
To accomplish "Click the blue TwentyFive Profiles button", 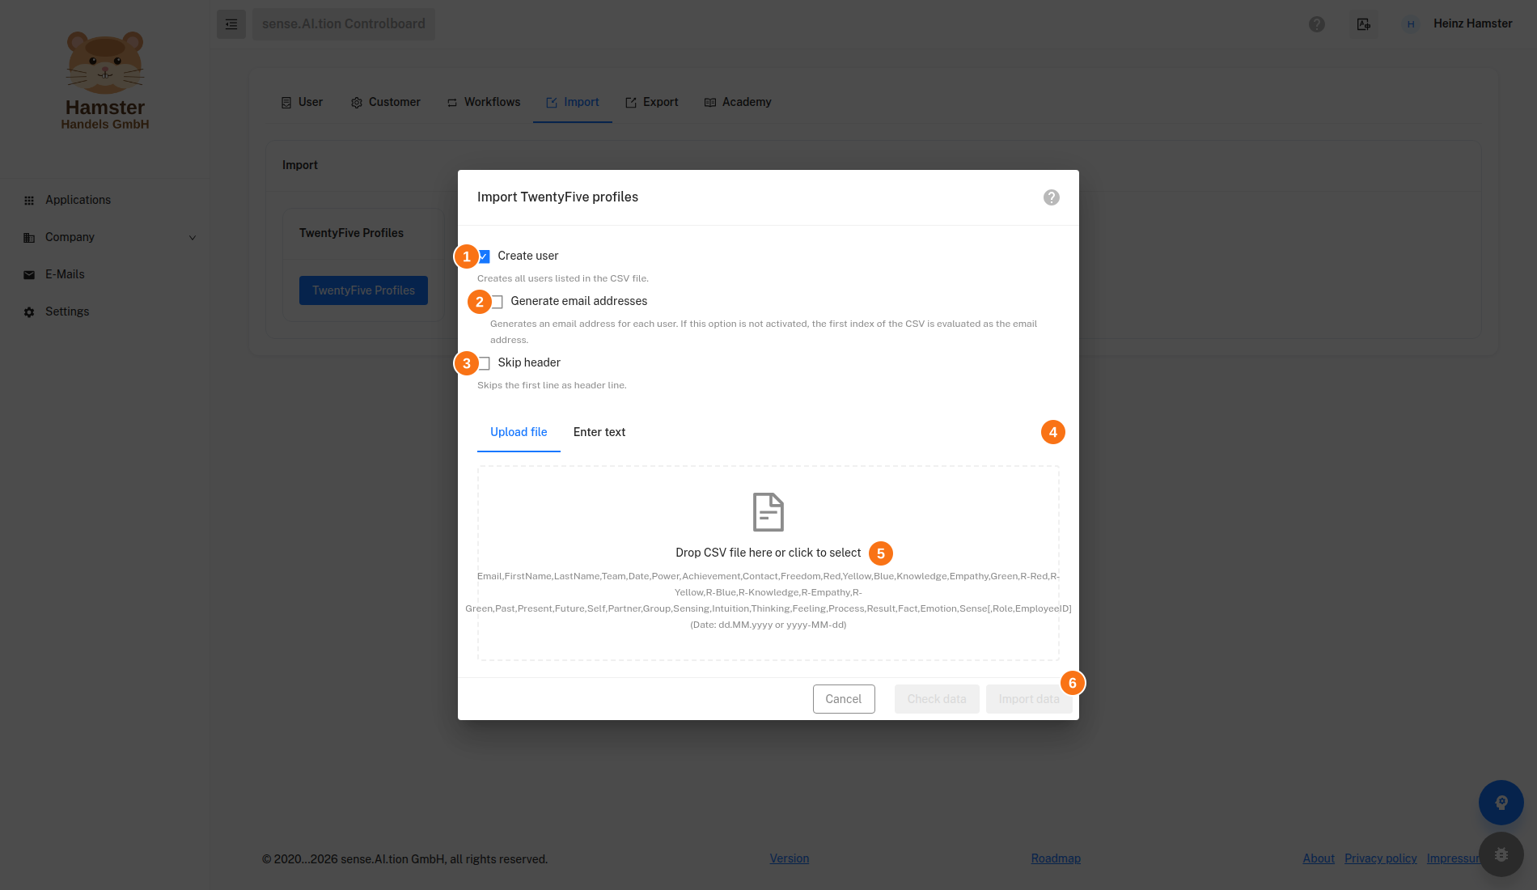I will 363,290.
